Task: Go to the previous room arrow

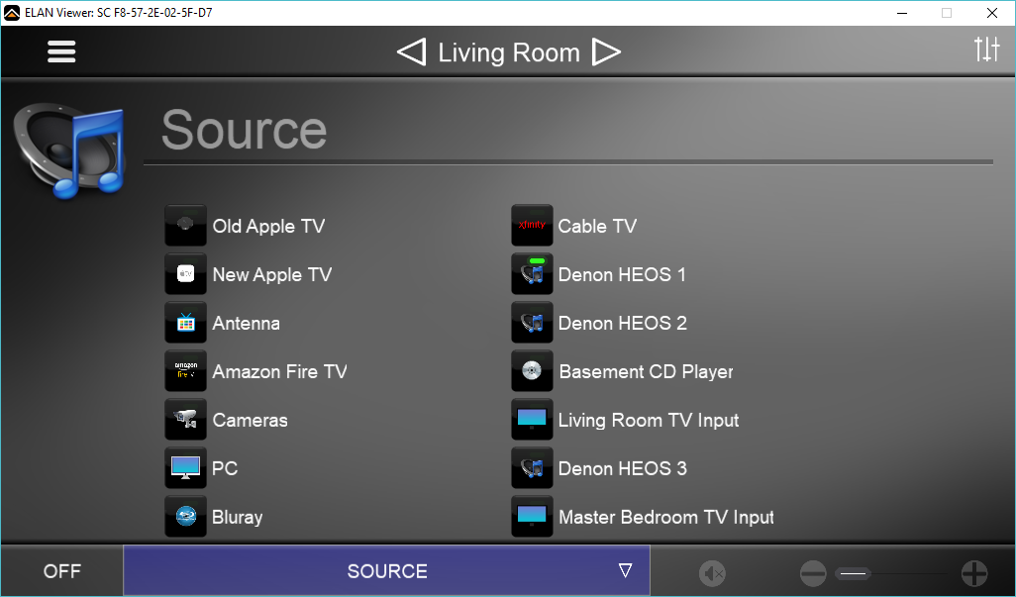Action: coord(411,52)
